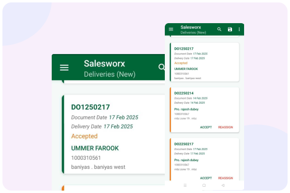Accept delivery order DO2250217
The height and width of the screenshot is (193, 290).
click(x=206, y=178)
